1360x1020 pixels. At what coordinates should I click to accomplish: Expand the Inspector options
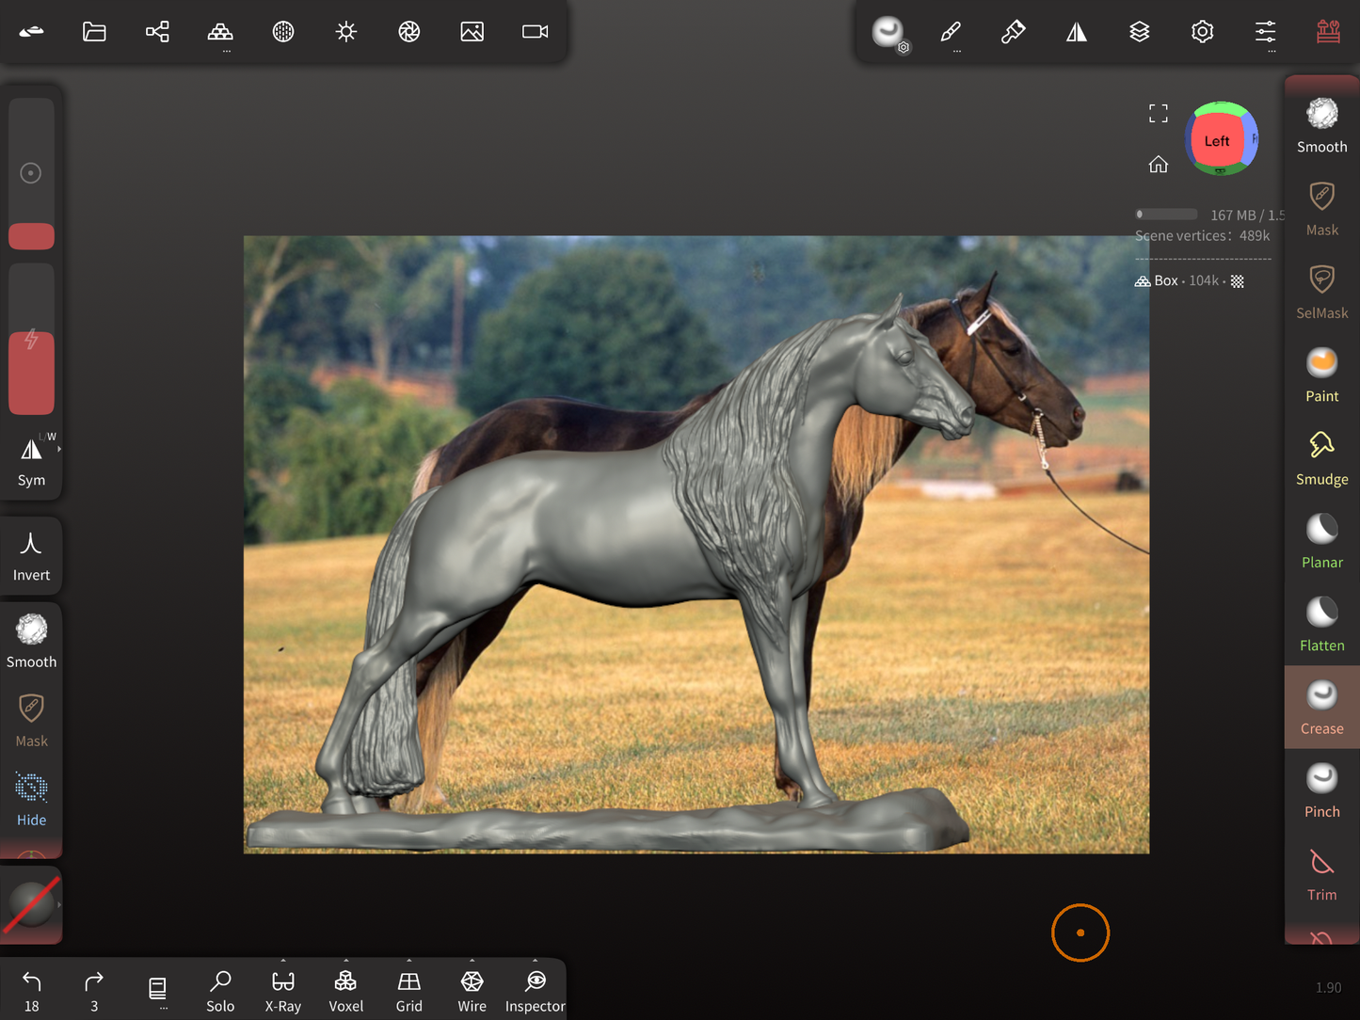click(535, 962)
